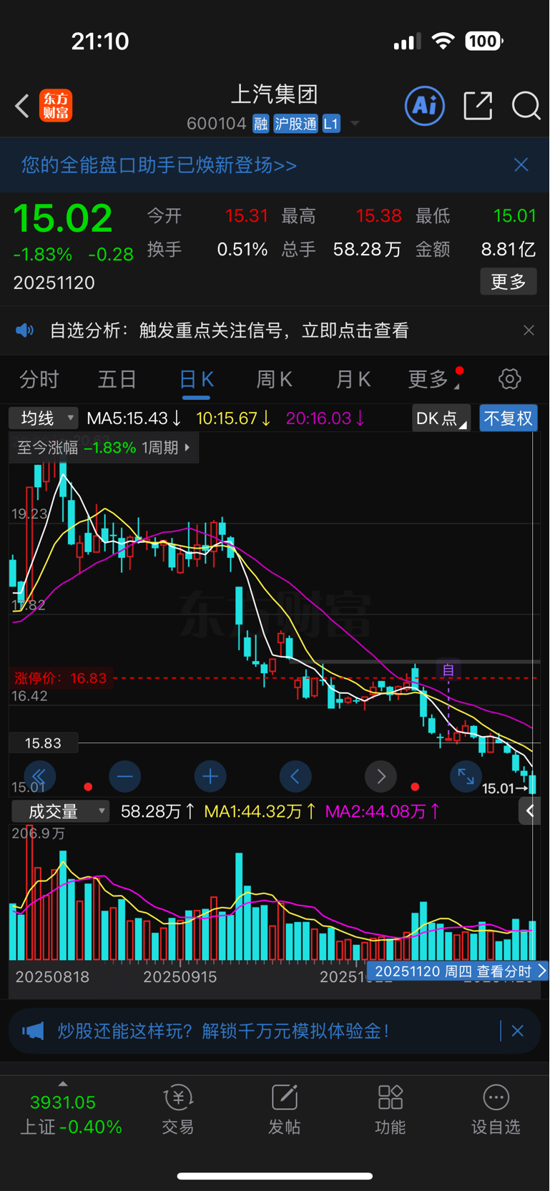550x1191 pixels.
Task: Open the 东方财富 orange logo
Action: pyautogui.click(x=56, y=106)
